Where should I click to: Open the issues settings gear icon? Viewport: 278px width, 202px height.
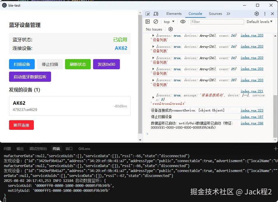(x=171, y=29)
